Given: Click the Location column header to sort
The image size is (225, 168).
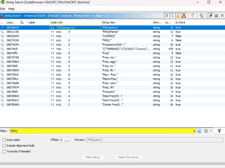Looking at the screenshot, I should tap(11, 22).
